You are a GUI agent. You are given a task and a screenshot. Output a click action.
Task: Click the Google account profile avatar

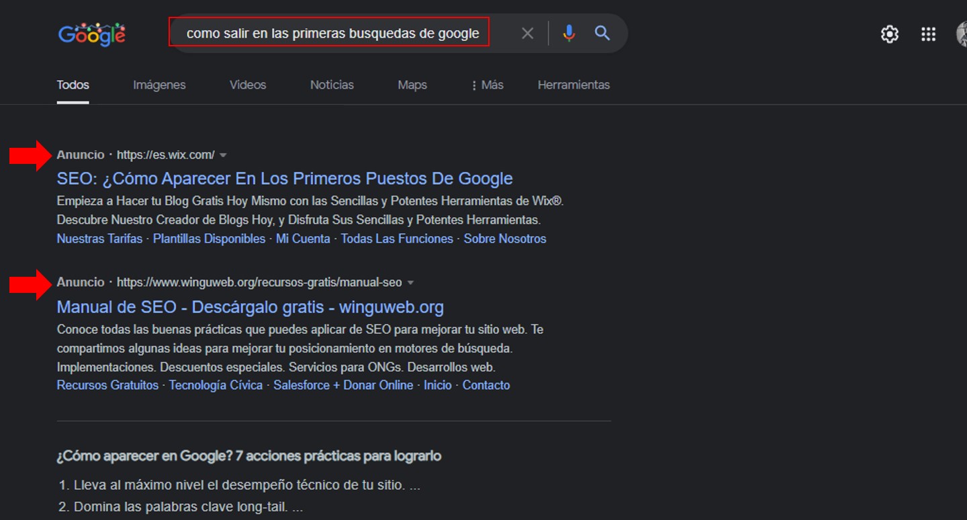click(x=964, y=34)
